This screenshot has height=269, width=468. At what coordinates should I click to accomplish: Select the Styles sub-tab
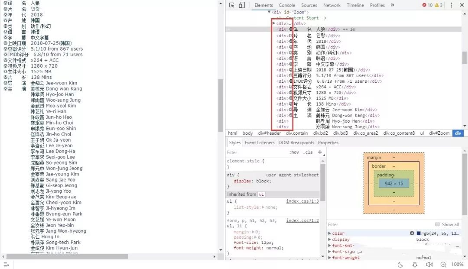click(234, 143)
